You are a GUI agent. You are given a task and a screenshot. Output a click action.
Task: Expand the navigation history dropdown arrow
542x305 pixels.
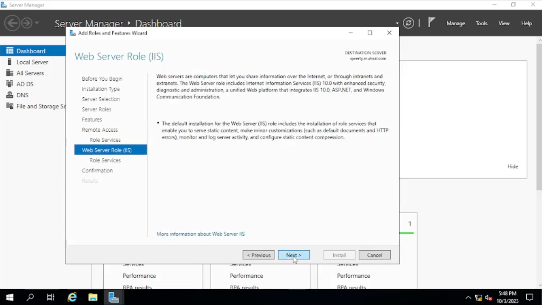click(x=37, y=23)
